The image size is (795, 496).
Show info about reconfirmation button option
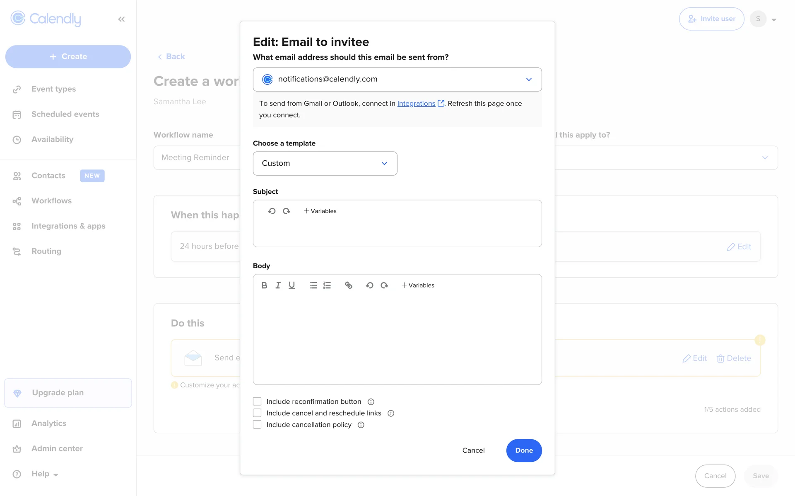[371, 402]
